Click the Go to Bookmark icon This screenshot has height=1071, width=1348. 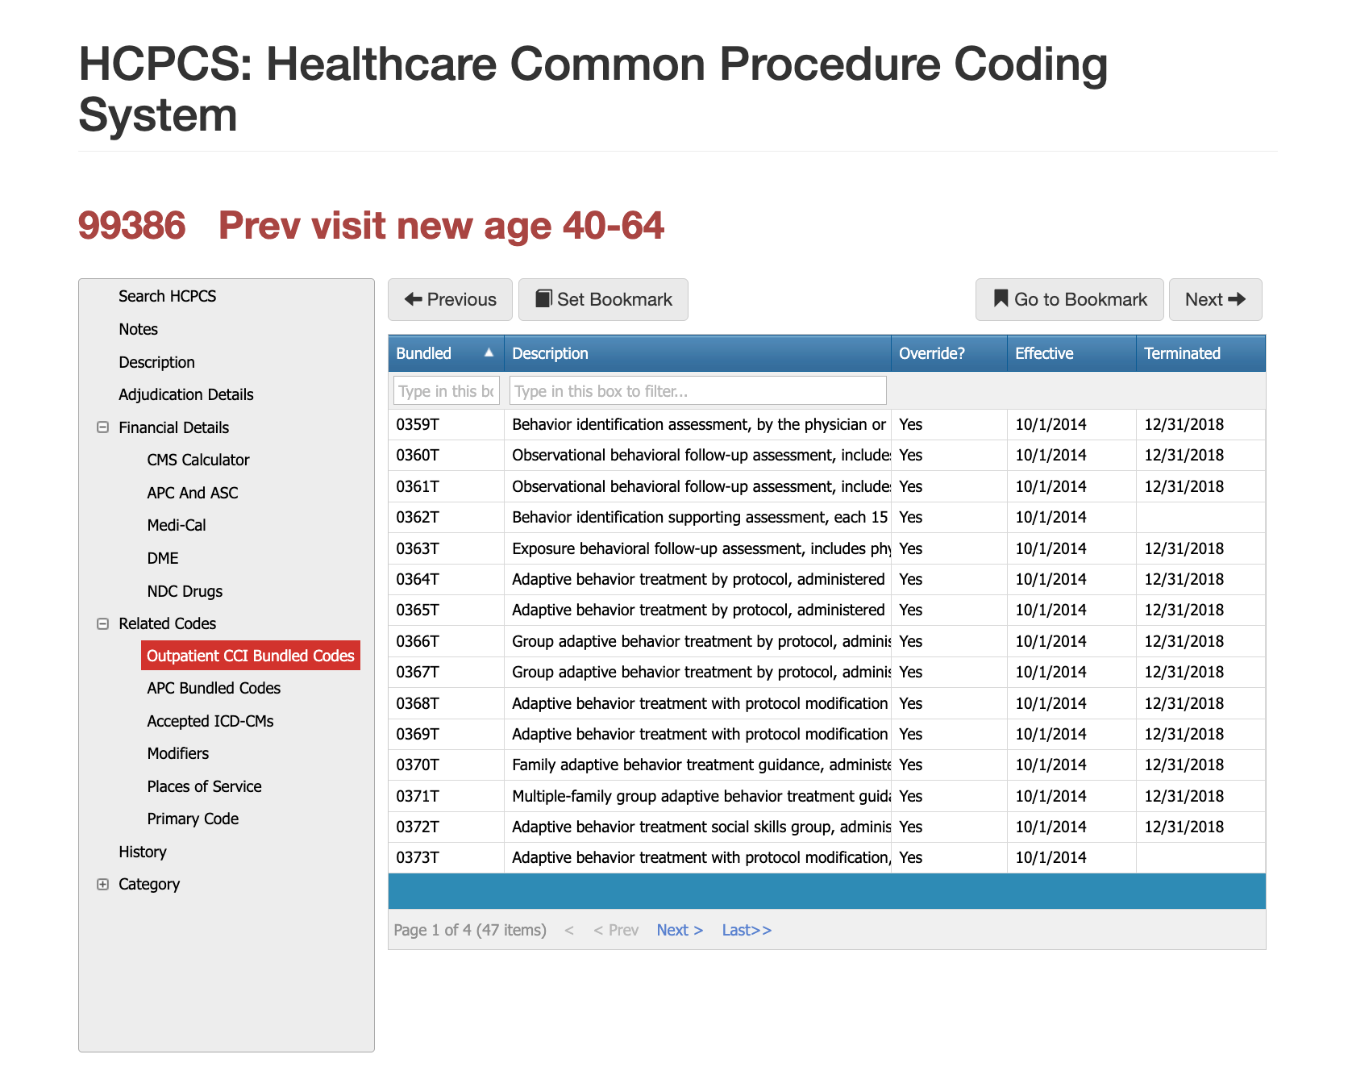pyautogui.click(x=1001, y=299)
